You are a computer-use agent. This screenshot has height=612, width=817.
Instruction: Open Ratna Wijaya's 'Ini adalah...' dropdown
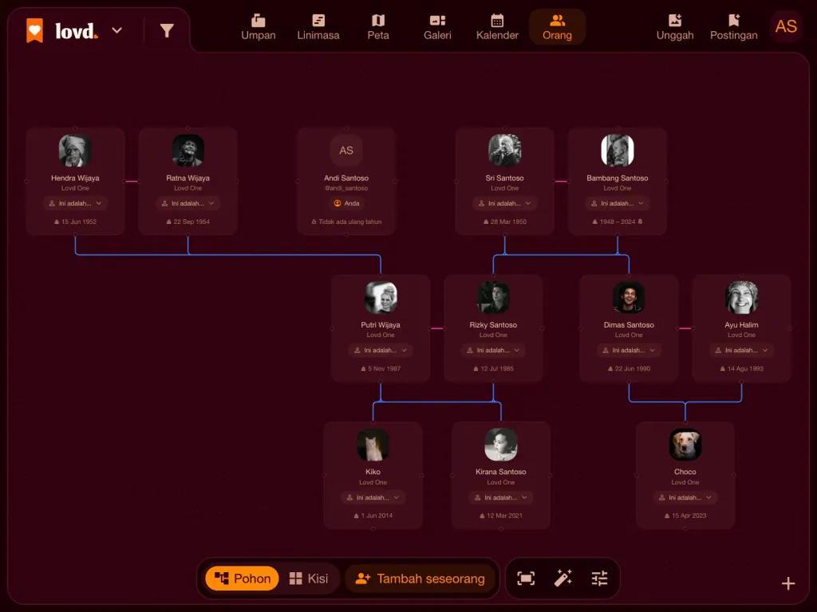(187, 203)
